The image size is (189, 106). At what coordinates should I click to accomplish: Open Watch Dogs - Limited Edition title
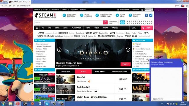tap(92, 97)
